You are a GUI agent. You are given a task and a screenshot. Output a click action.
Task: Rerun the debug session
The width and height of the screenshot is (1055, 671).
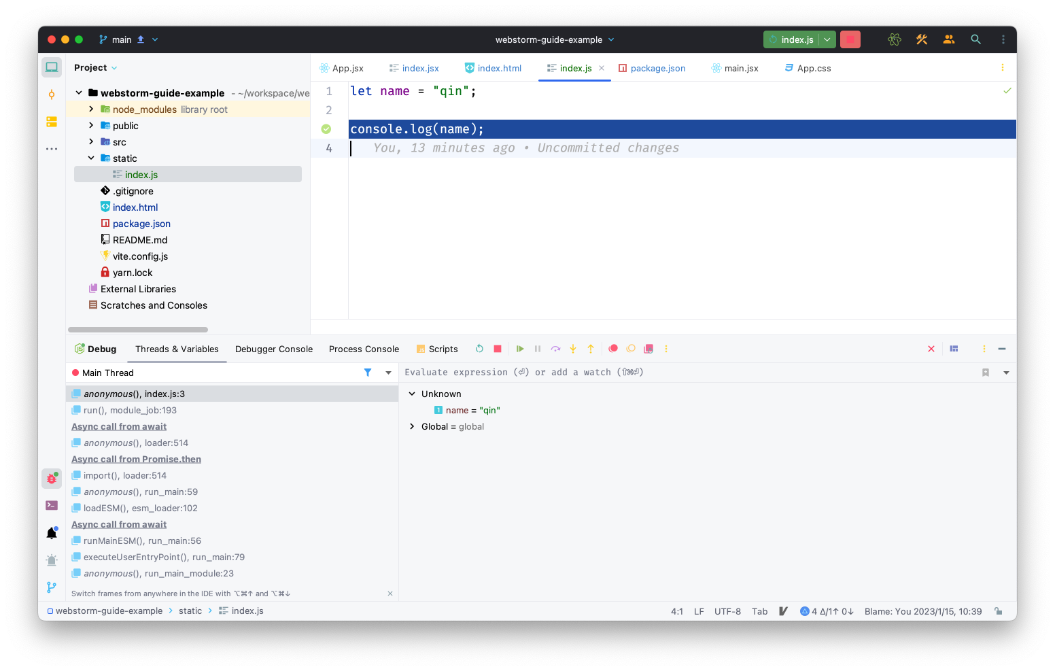479,348
